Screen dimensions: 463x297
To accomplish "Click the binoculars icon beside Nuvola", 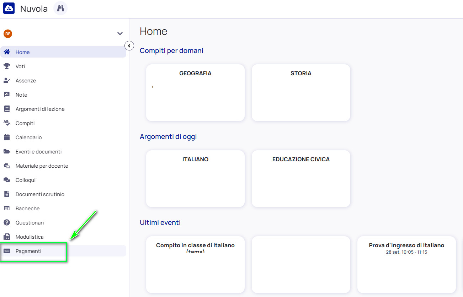I will 60,8.
